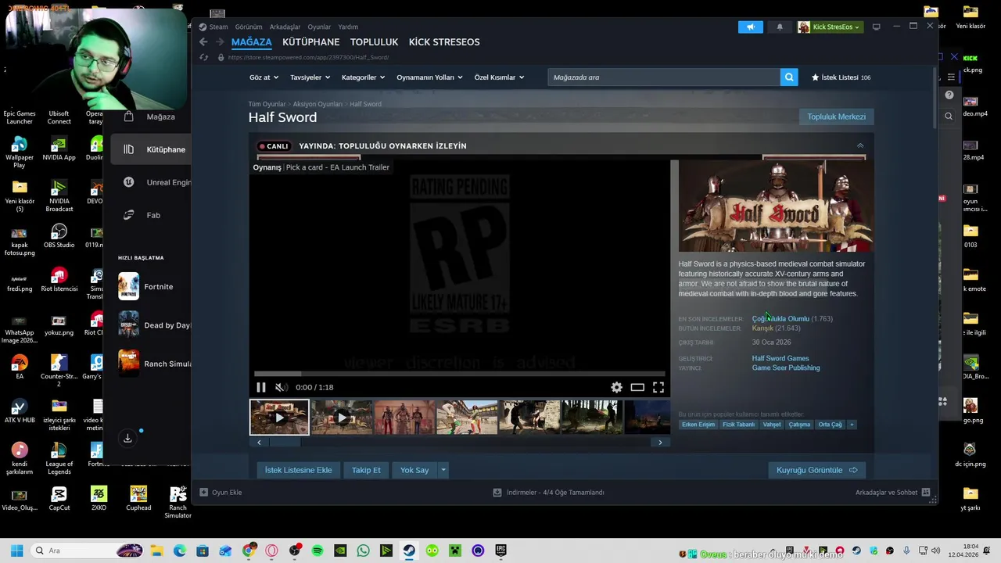
Task: Open Kick StresEos account dropdown
Action: click(829, 27)
